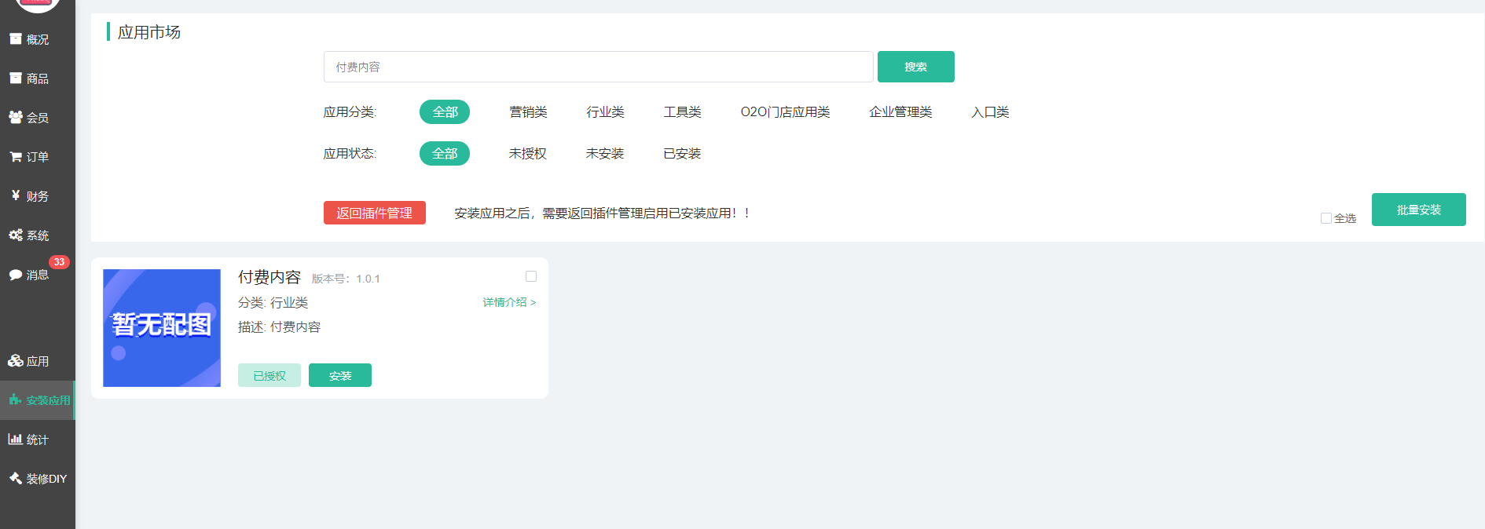Open 财务 finance yen icon
This screenshot has height=529, width=1485.
tap(16, 195)
